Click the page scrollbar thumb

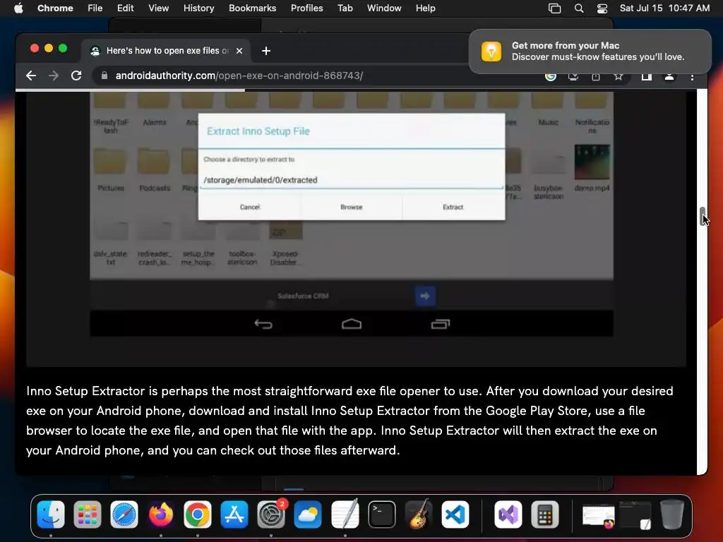point(703,217)
